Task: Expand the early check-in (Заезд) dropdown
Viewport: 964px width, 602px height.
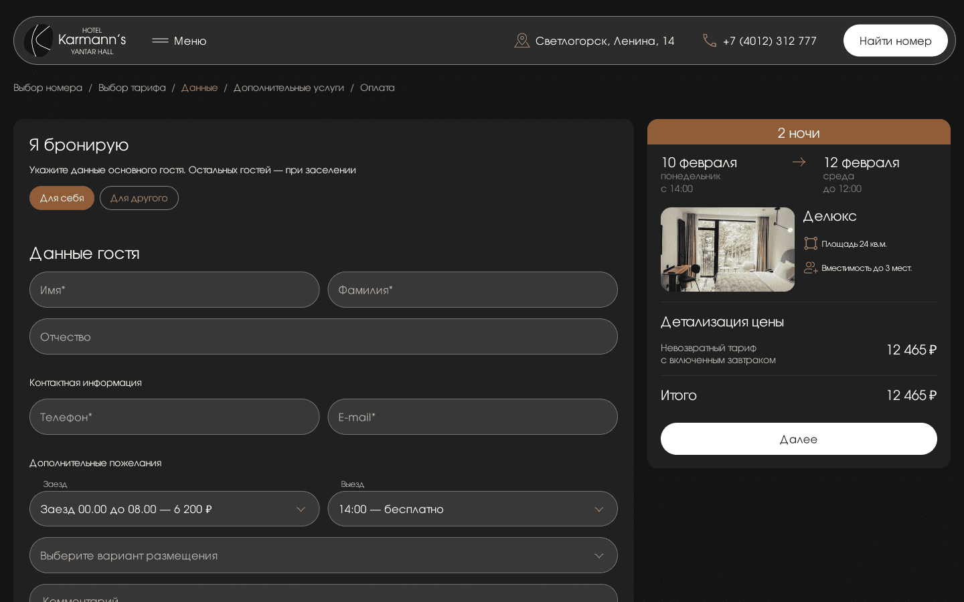Action: pyautogui.click(x=174, y=509)
